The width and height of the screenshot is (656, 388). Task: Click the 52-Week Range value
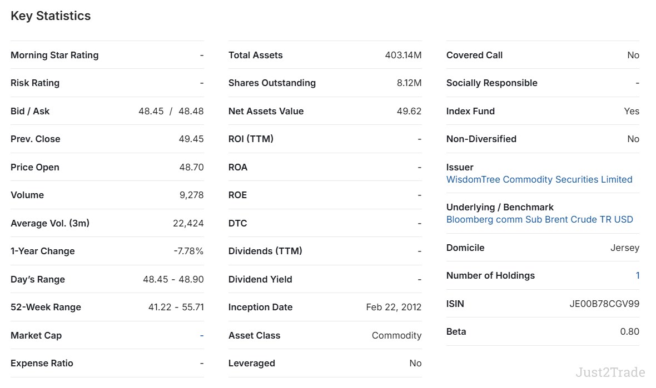(176, 307)
